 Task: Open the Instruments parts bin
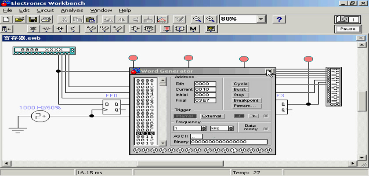(212, 29)
